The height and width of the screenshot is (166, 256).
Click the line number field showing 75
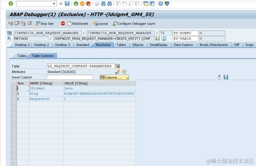pyautogui.click(x=166, y=33)
